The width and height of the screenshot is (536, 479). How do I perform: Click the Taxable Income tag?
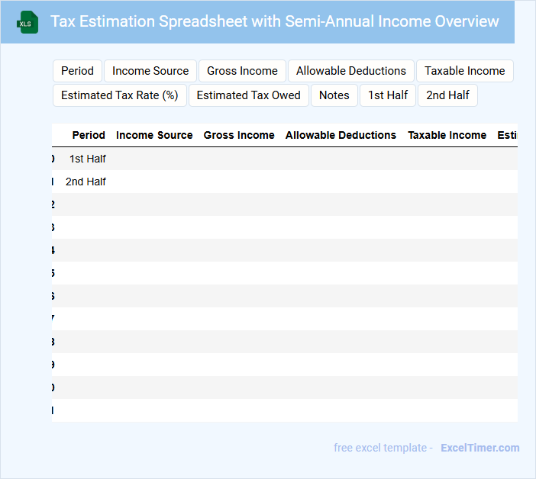pyautogui.click(x=464, y=71)
